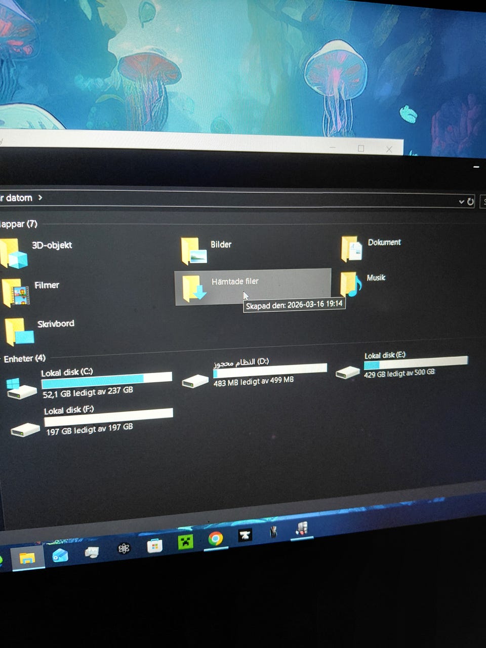This screenshot has height=648, width=486.
Task: Click the refresh button beside address bar
Action: (470, 201)
